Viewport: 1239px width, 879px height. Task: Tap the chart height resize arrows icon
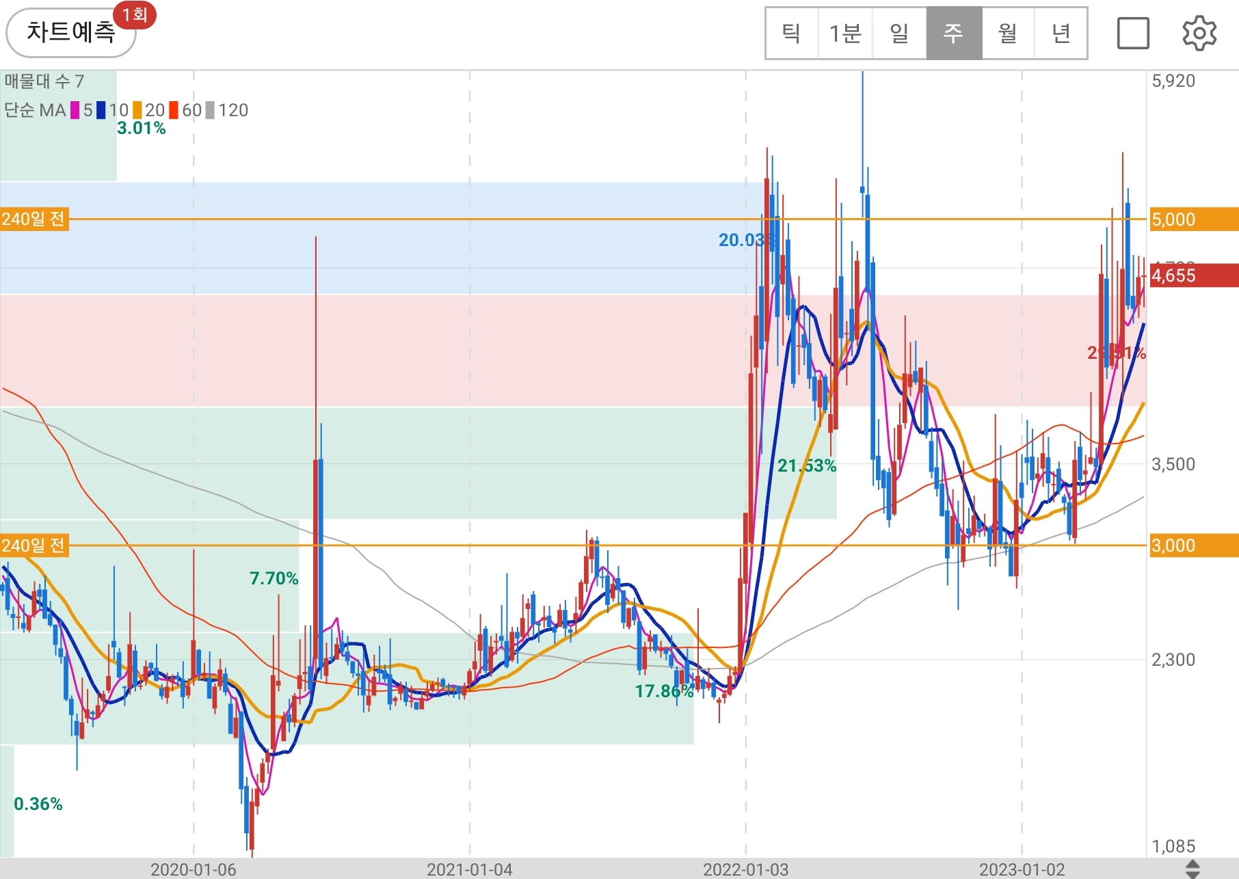point(1193,869)
